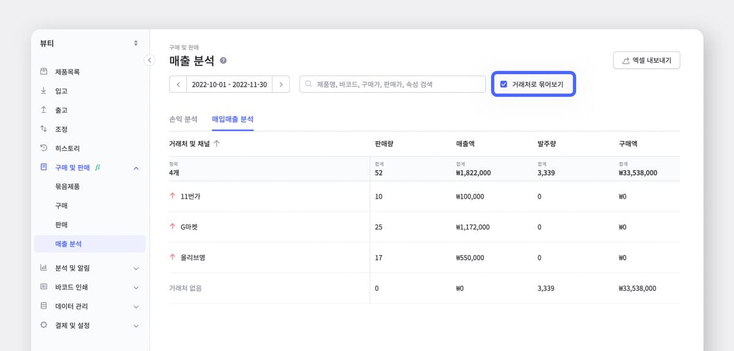
Task: Open the date range 2022-10-01 - 2022-11-30 picker
Action: coord(229,84)
